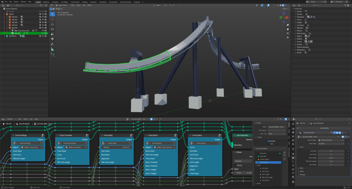
Task: Activate the 3D Cursor tool
Action: [x=53, y=19]
